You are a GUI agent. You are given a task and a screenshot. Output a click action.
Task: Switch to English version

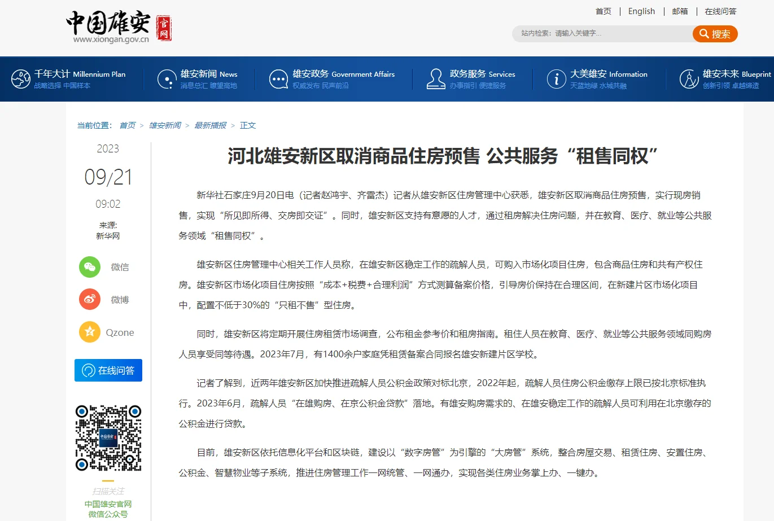642,11
